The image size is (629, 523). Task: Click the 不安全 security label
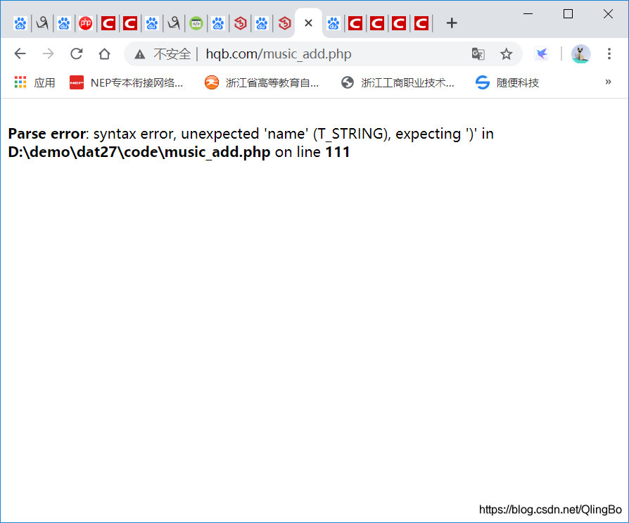point(172,53)
